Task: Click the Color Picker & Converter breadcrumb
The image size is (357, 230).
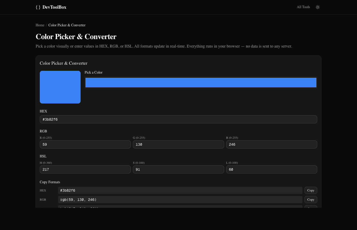Action: coord(67,25)
